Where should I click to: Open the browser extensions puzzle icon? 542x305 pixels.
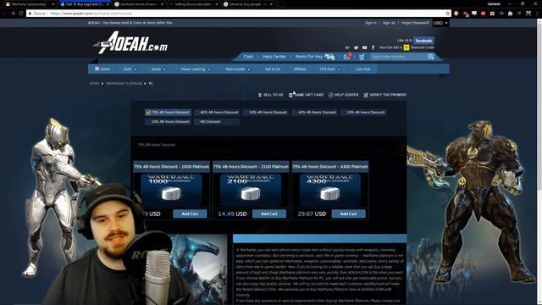510,14
